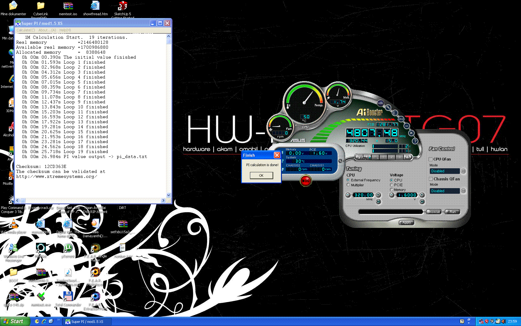Click the save profile floppy icon in AI Booster strip

[407, 157]
